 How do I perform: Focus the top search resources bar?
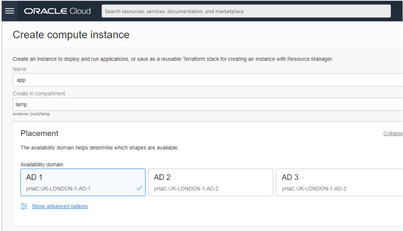tap(246, 11)
